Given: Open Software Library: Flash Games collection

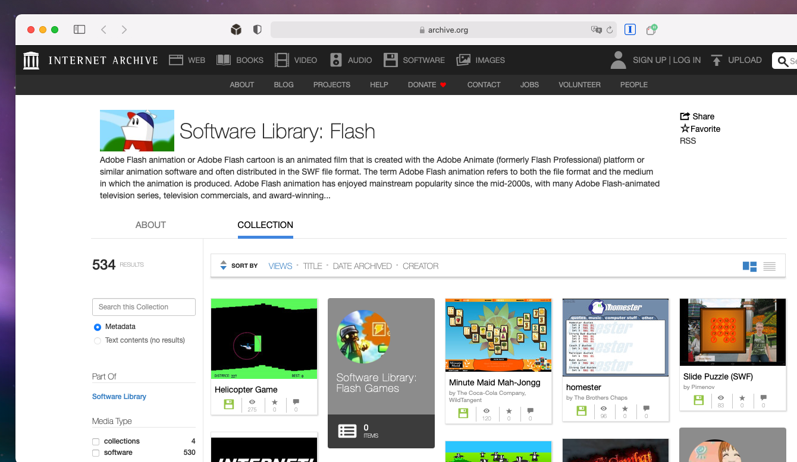Looking at the screenshot, I should [381, 373].
